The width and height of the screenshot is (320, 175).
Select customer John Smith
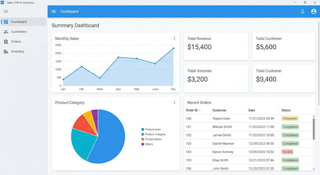(x=220, y=169)
